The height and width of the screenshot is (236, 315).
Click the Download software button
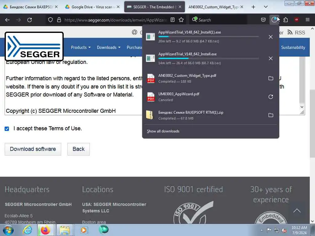tap(33, 149)
